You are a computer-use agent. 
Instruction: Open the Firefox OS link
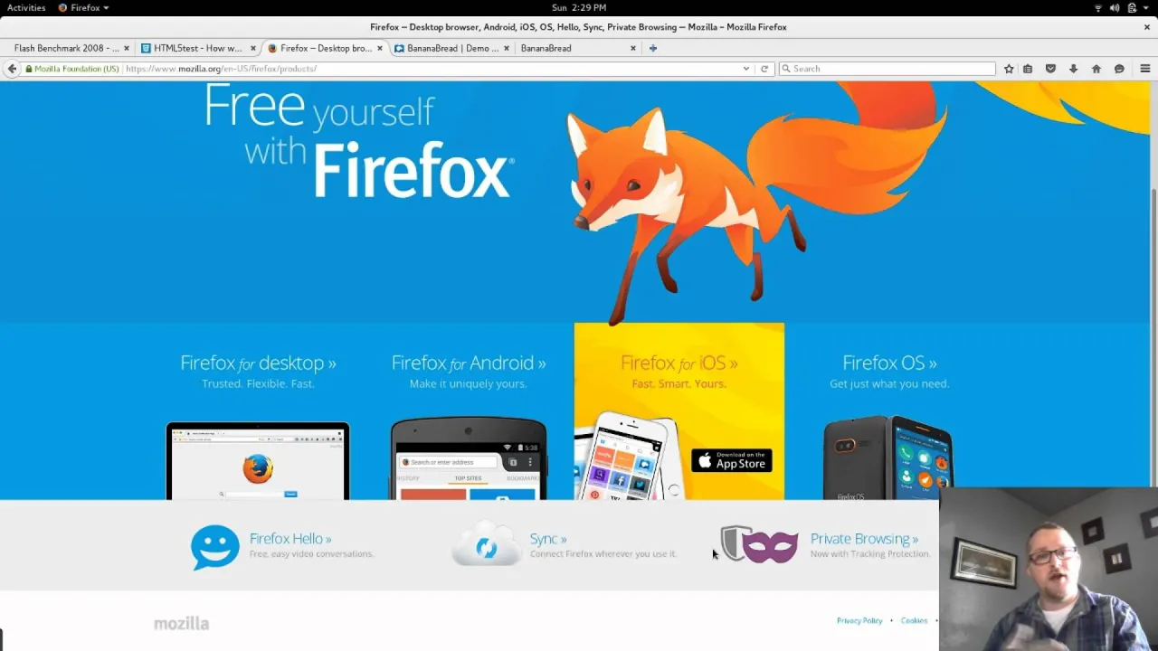point(889,363)
